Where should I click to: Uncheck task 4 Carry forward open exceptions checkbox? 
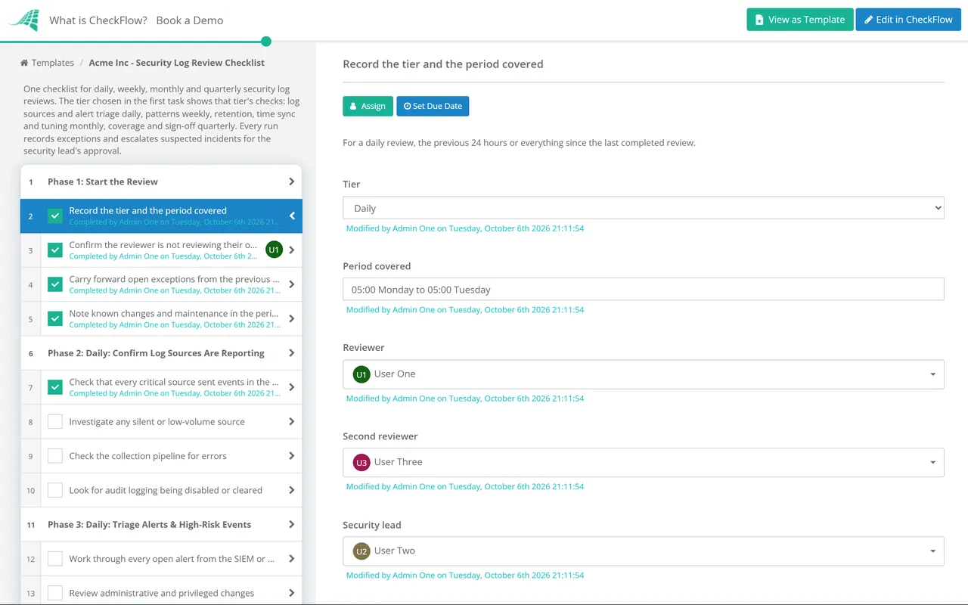(x=55, y=284)
